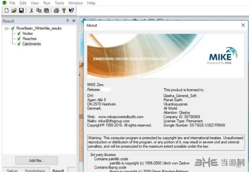Screen dimensions: 249x172
Task: Toggle the Reaches check mark
Action: click(x=19, y=38)
